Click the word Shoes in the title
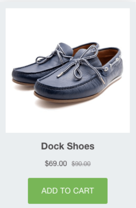 [x=81, y=146]
